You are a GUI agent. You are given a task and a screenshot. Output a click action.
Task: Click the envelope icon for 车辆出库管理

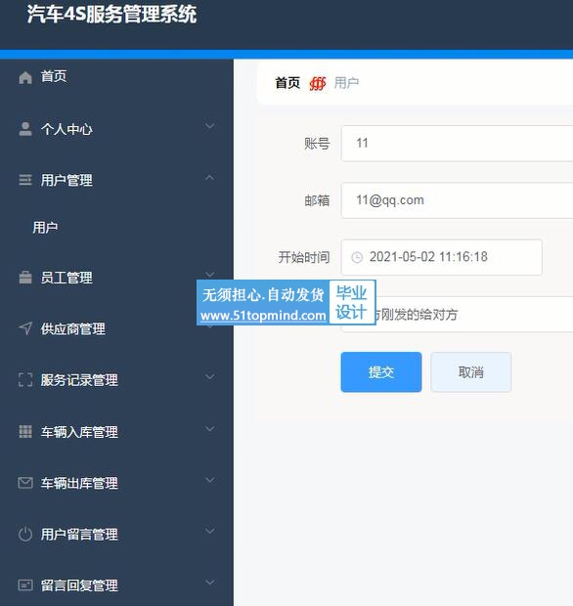(x=25, y=483)
